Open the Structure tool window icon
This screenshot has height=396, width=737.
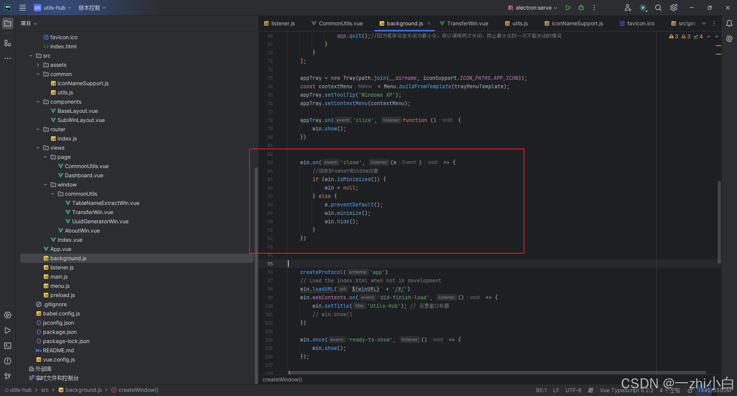(x=8, y=43)
